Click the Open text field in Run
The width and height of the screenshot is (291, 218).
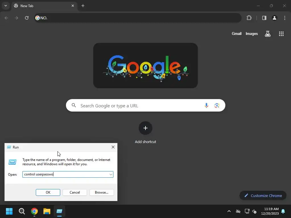point(68,174)
